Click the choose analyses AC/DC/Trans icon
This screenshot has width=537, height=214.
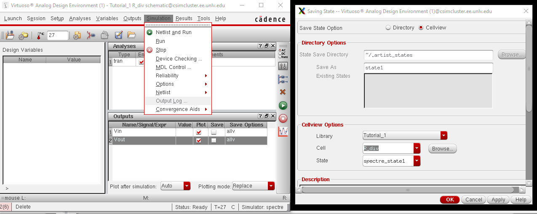point(283,53)
